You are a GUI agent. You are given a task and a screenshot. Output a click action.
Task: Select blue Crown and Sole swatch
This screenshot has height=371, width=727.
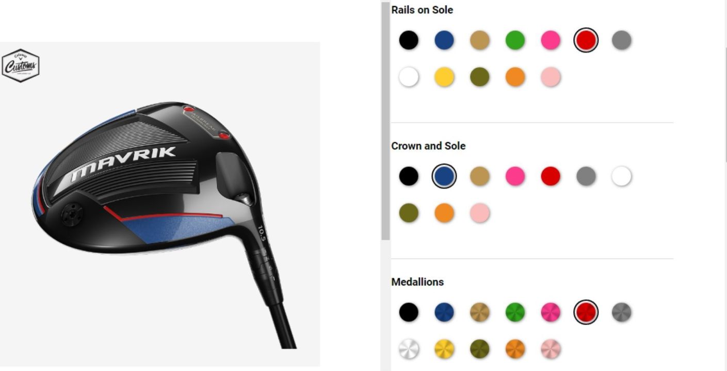tap(444, 176)
